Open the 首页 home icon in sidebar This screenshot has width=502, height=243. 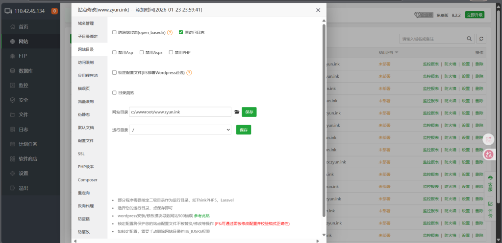tap(12, 27)
